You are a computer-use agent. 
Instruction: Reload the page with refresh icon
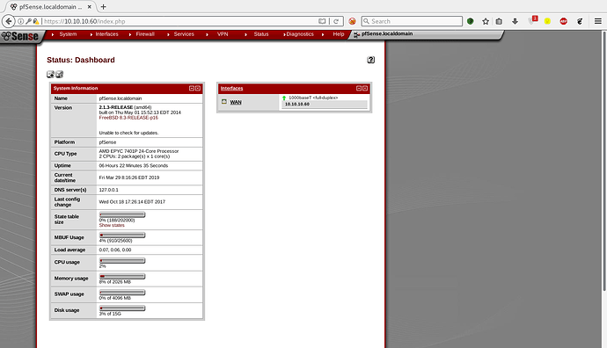pos(336,21)
